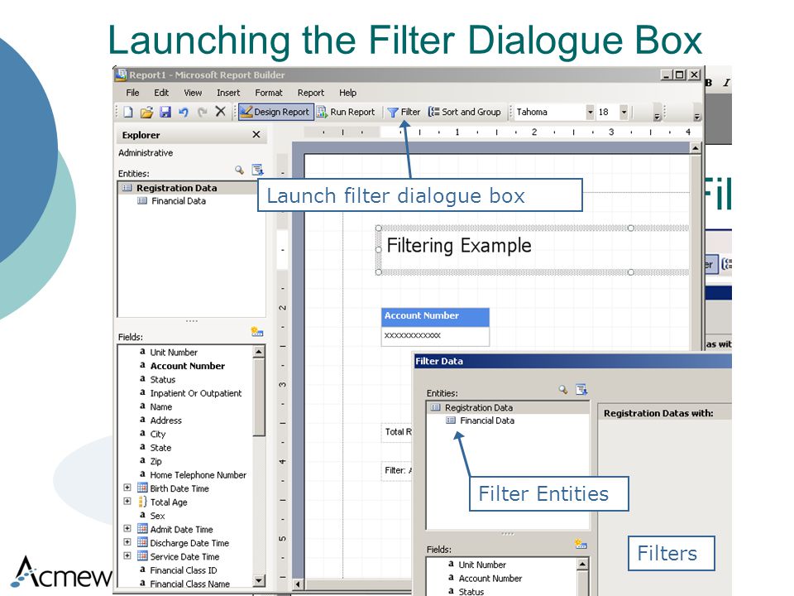Select the Home Telephone Number field
Screen dimensions: 794x596
(x=198, y=475)
